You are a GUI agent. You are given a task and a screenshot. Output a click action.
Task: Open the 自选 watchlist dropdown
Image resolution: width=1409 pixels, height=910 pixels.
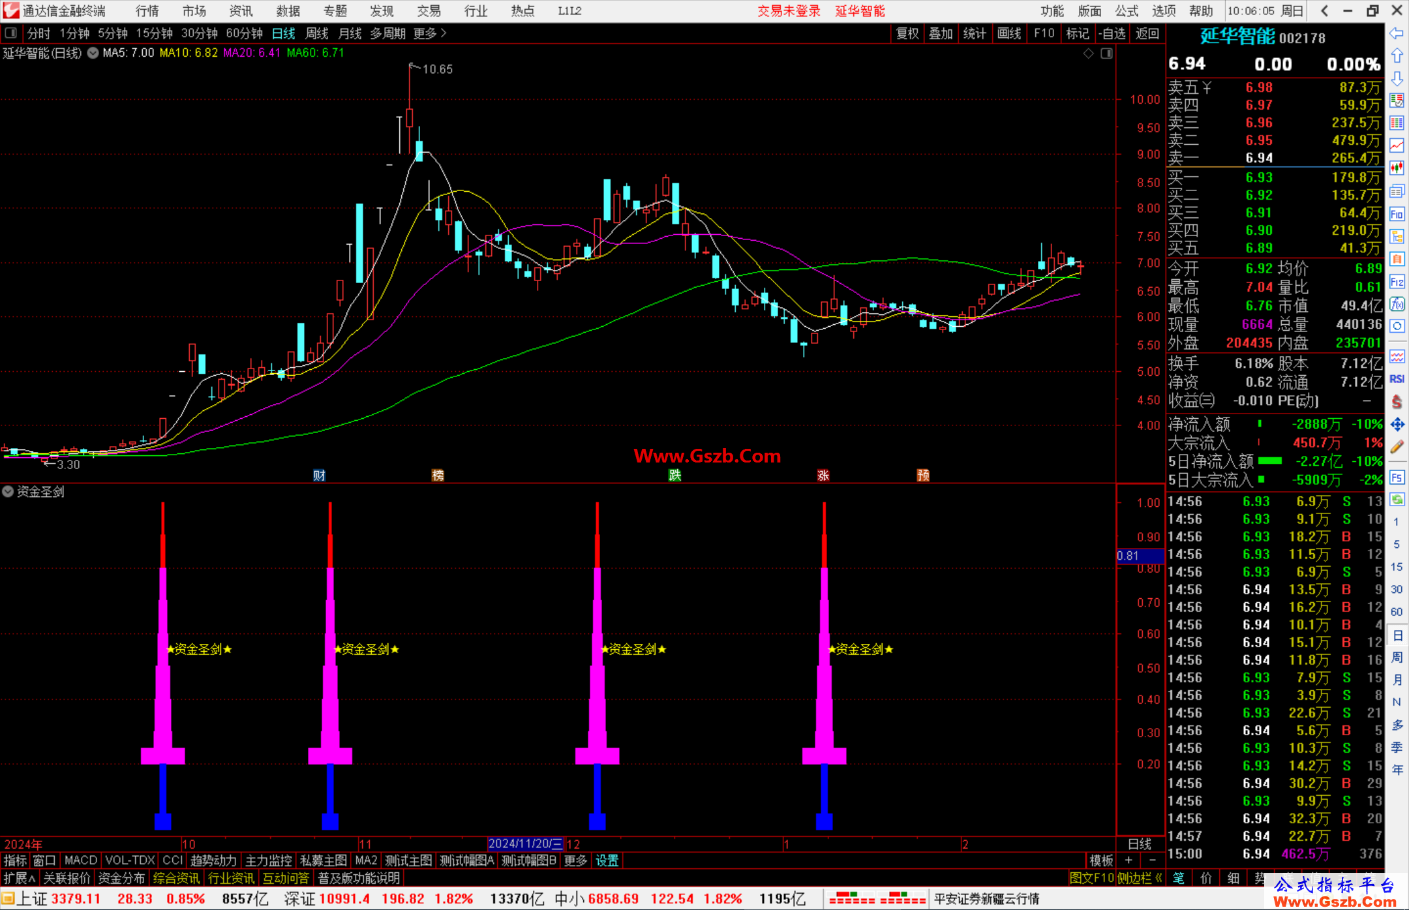click(1112, 33)
